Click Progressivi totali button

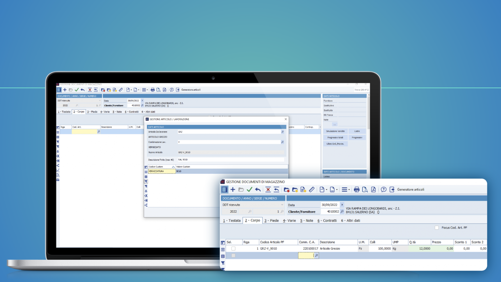click(x=335, y=137)
